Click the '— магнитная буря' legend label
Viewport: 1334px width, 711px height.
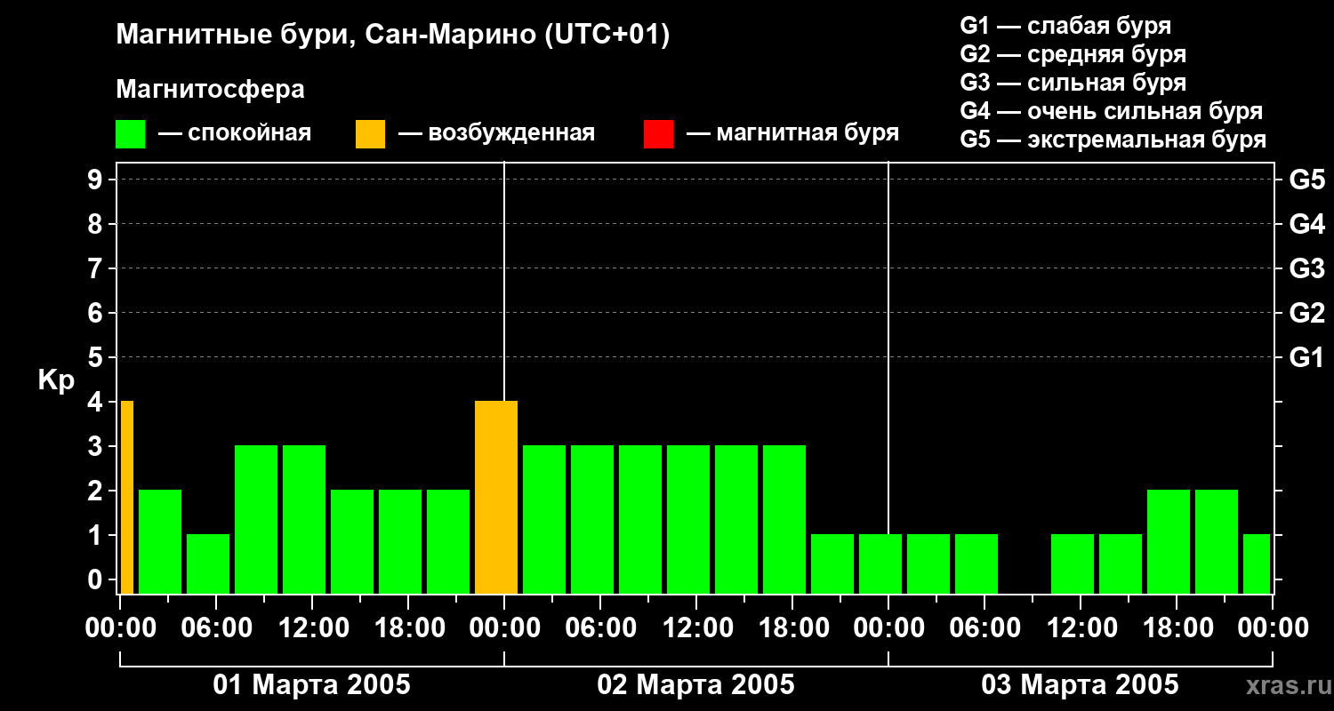[793, 133]
